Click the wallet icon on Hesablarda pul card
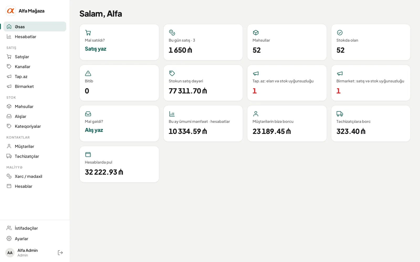The image size is (420, 262). point(88,155)
